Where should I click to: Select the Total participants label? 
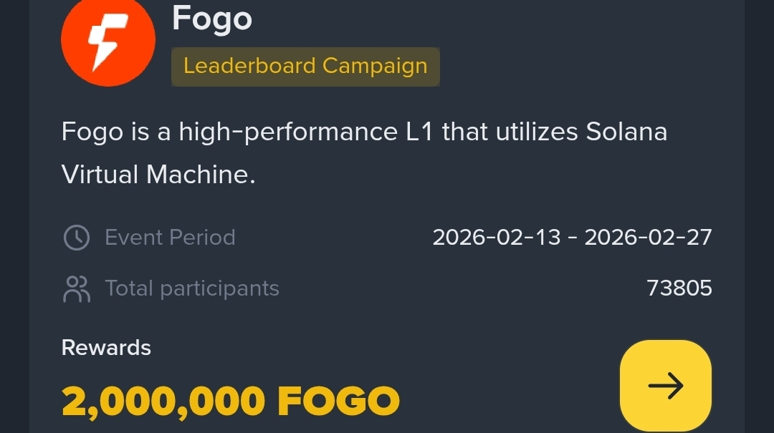click(192, 288)
